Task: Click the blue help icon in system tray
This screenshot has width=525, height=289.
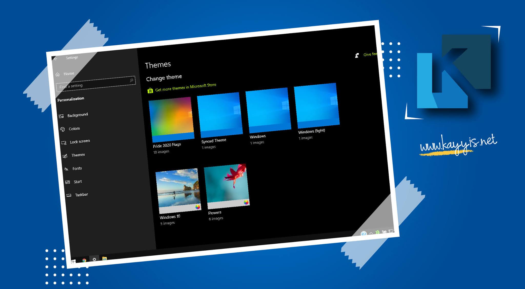Action: pyautogui.click(x=364, y=234)
